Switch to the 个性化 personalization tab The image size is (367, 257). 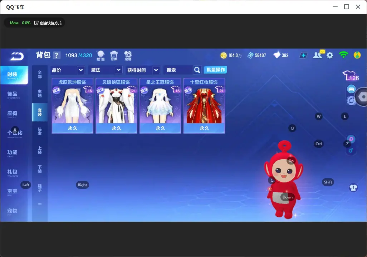point(14,133)
